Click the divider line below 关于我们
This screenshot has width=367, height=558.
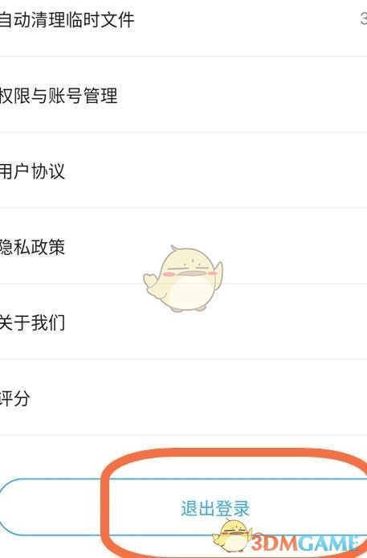click(x=183, y=359)
